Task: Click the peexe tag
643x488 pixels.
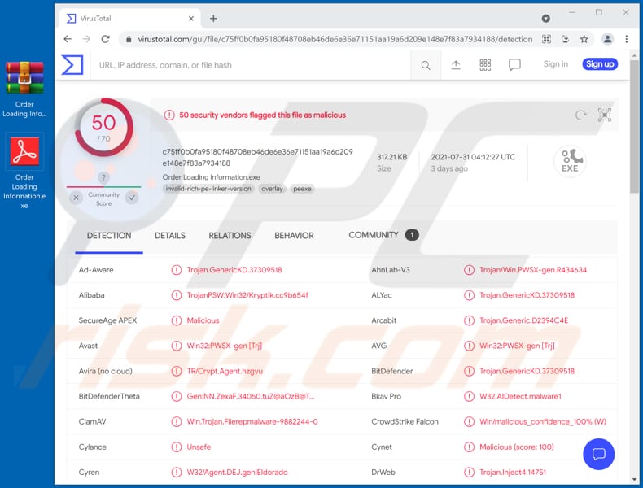Action: (302, 189)
